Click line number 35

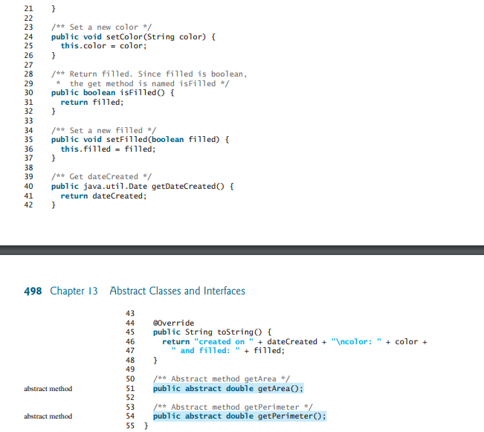click(28, 140)
